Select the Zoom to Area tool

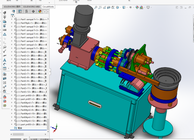pos(100,7)
